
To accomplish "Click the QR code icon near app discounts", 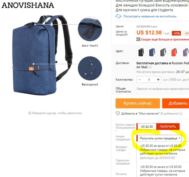I will [x=138, y=39].
